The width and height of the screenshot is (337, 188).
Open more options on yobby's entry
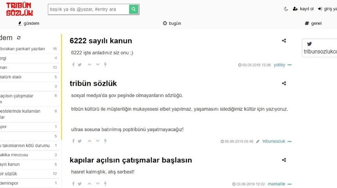290,65
